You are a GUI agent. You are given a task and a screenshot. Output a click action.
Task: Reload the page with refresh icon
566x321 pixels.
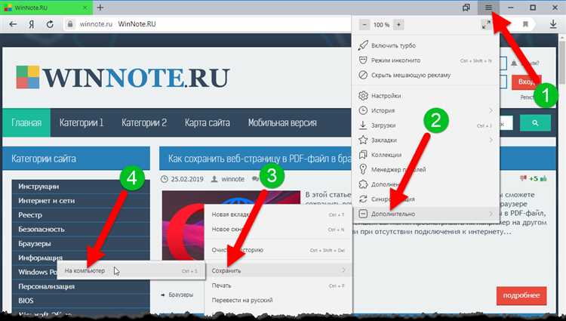50,24
